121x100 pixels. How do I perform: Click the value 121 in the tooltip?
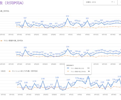pos(88,68)
